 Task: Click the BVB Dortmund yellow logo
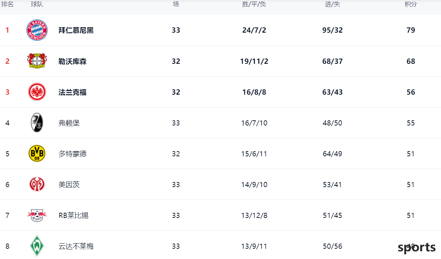[x=37, y=153]
